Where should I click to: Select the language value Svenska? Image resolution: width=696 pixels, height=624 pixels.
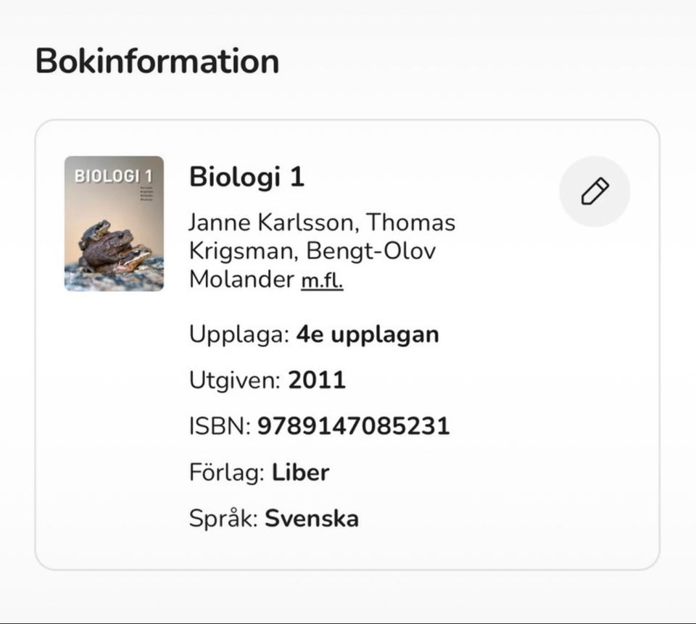312,519
